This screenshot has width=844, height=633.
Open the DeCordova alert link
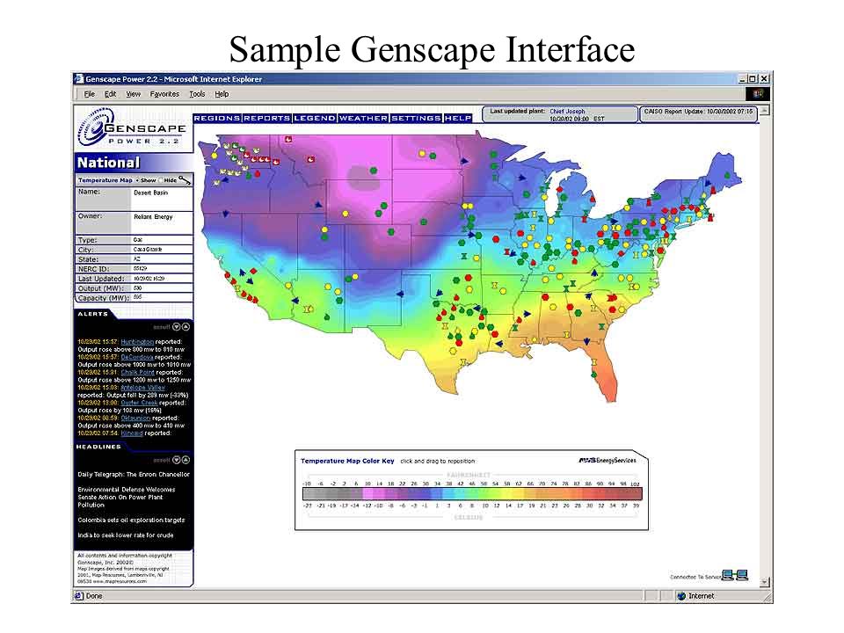[x=137, y=357]
